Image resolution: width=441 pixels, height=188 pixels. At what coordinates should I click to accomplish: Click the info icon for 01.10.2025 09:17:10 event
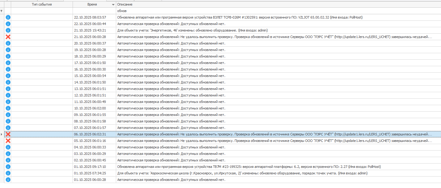8,167
